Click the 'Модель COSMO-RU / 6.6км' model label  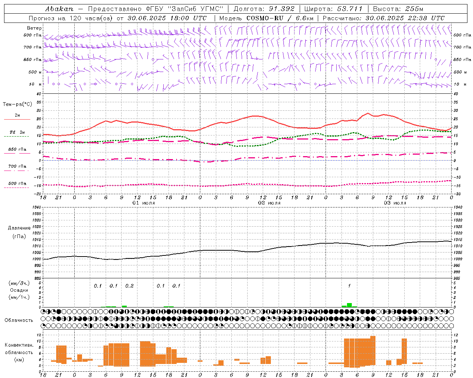(x=266, y=18)
